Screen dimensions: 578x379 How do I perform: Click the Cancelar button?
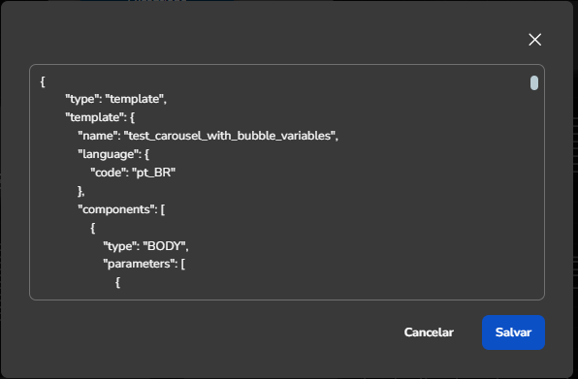coord(429,332)
